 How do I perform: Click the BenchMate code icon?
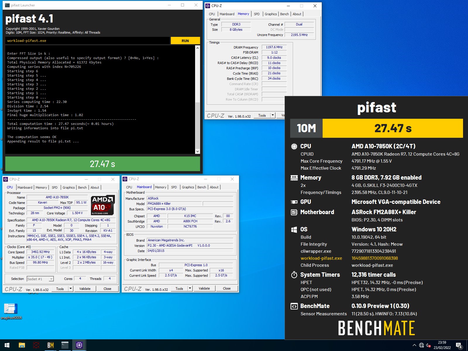tap(294, 306)
